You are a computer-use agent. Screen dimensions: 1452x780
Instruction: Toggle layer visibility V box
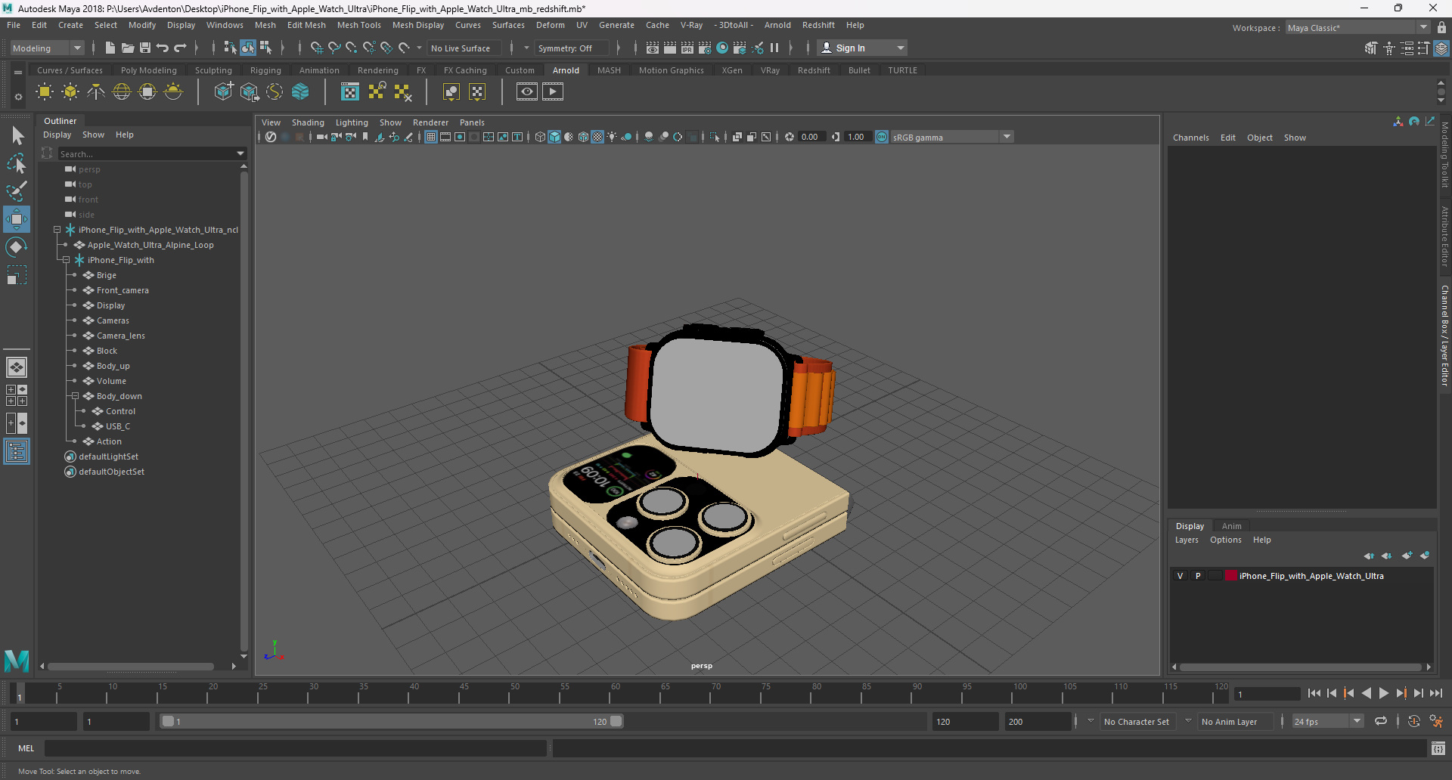point(1180,576)
